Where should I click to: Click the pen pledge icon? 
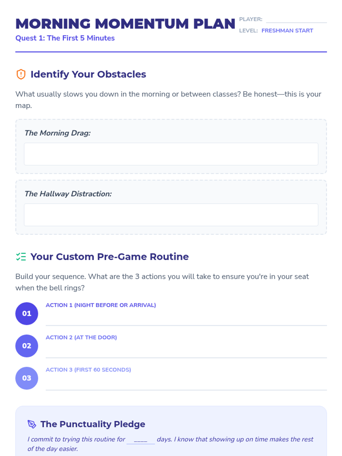32,424
